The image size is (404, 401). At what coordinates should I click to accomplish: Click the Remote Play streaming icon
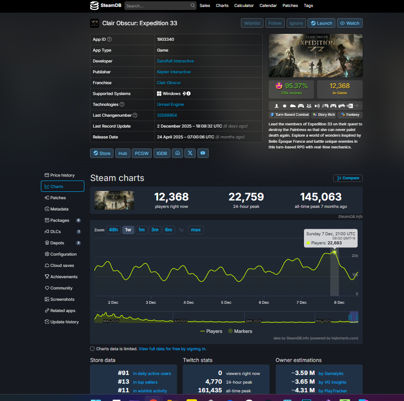(x=317, y=106)
